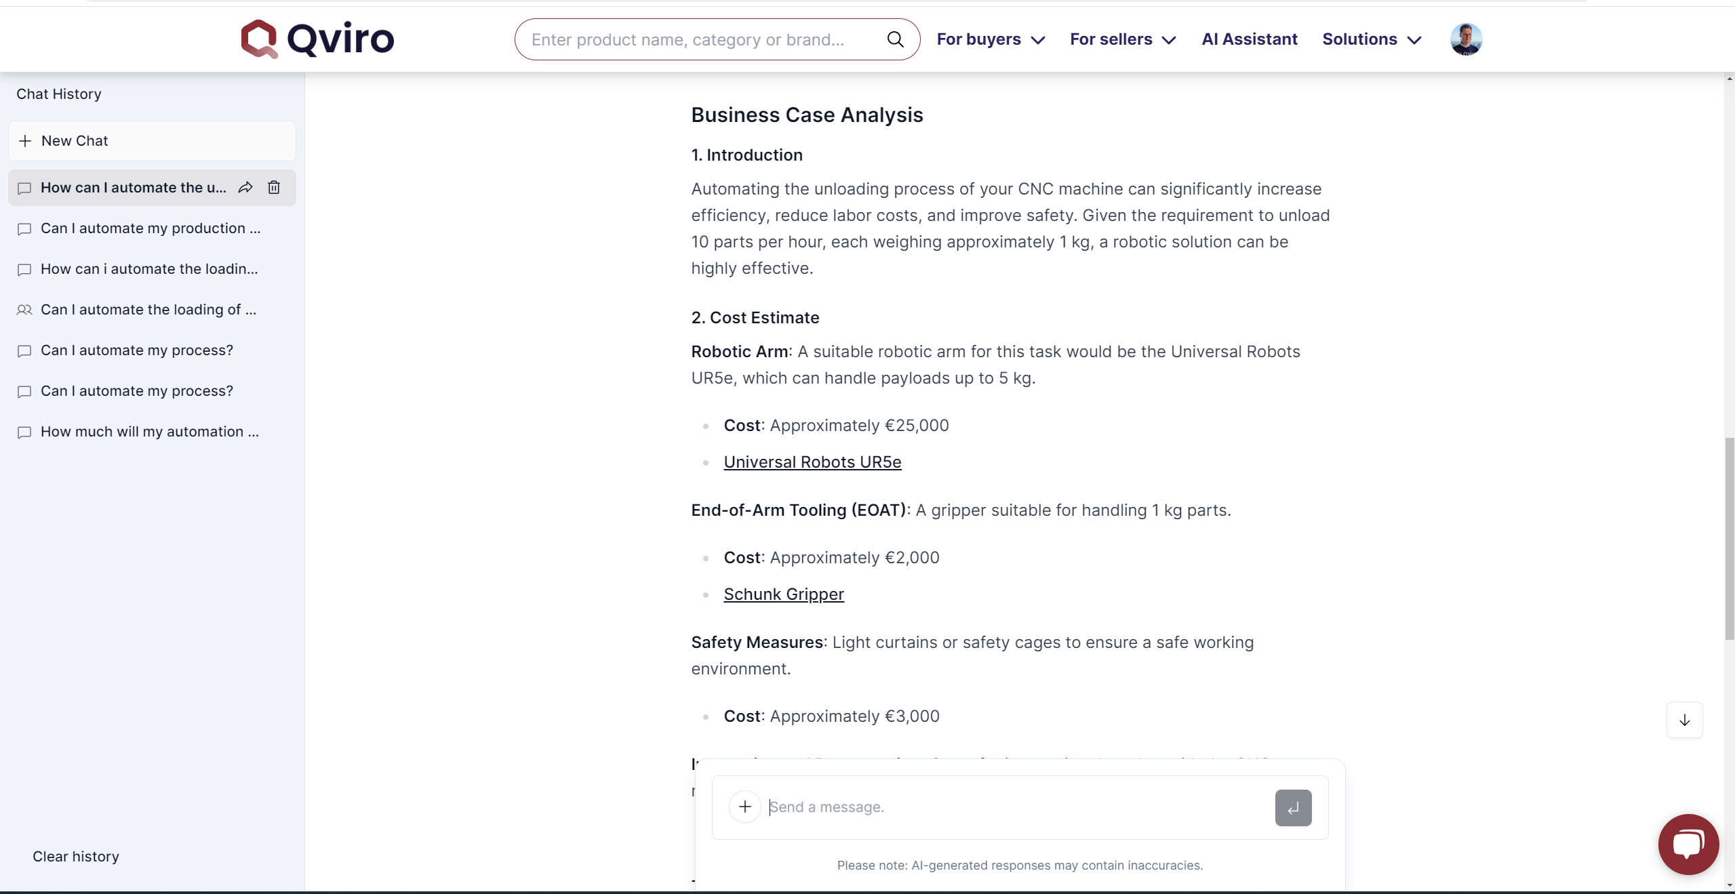Click Clear history
Image resolution: width=1735 pixels, height=894 pixels.
[76, 856]
